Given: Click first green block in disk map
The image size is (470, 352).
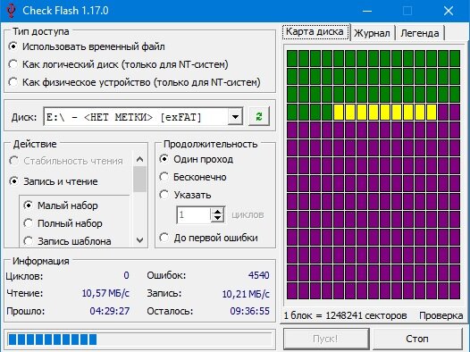Looking at the screenshot, I should 292,58.
